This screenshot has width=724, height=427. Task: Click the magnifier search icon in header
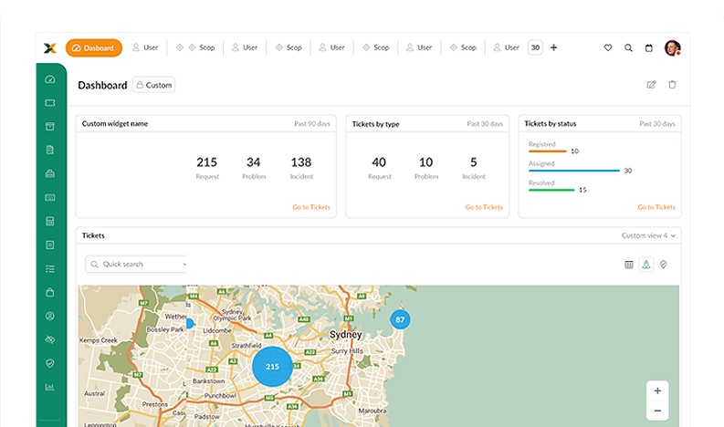pyautogui.click(x=628, y=47)
